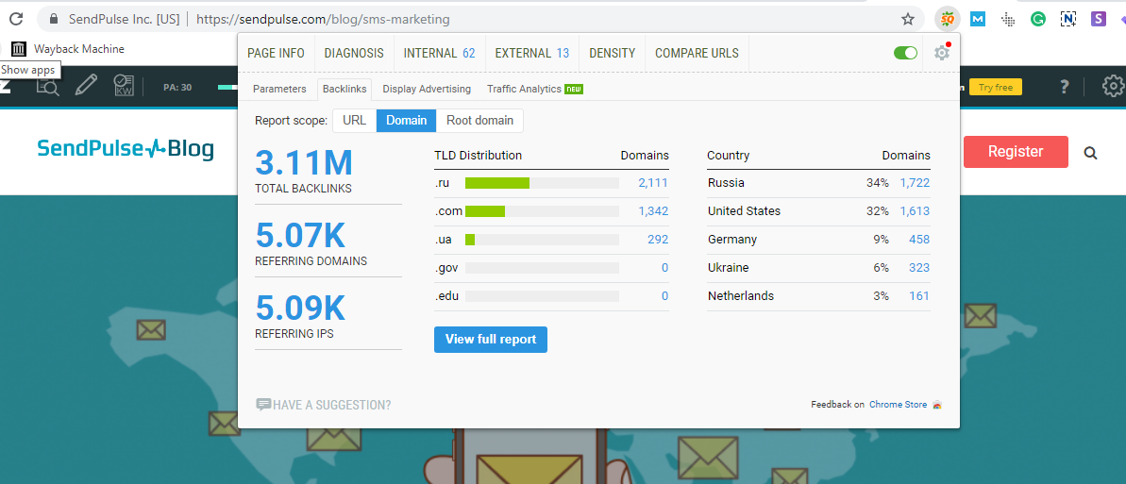Viewport: 1126px width, 484px height.
Task: Click the dotted grid extension icon
Action: pyautogui.click(x=1008, y=20)
